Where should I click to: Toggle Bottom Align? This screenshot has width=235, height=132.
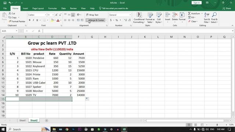pyautogui.click(x=73, y=15)
